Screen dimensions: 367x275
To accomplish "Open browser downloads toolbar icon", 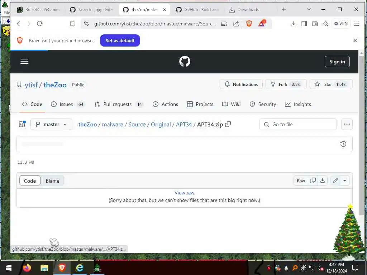I will point(293,24).
